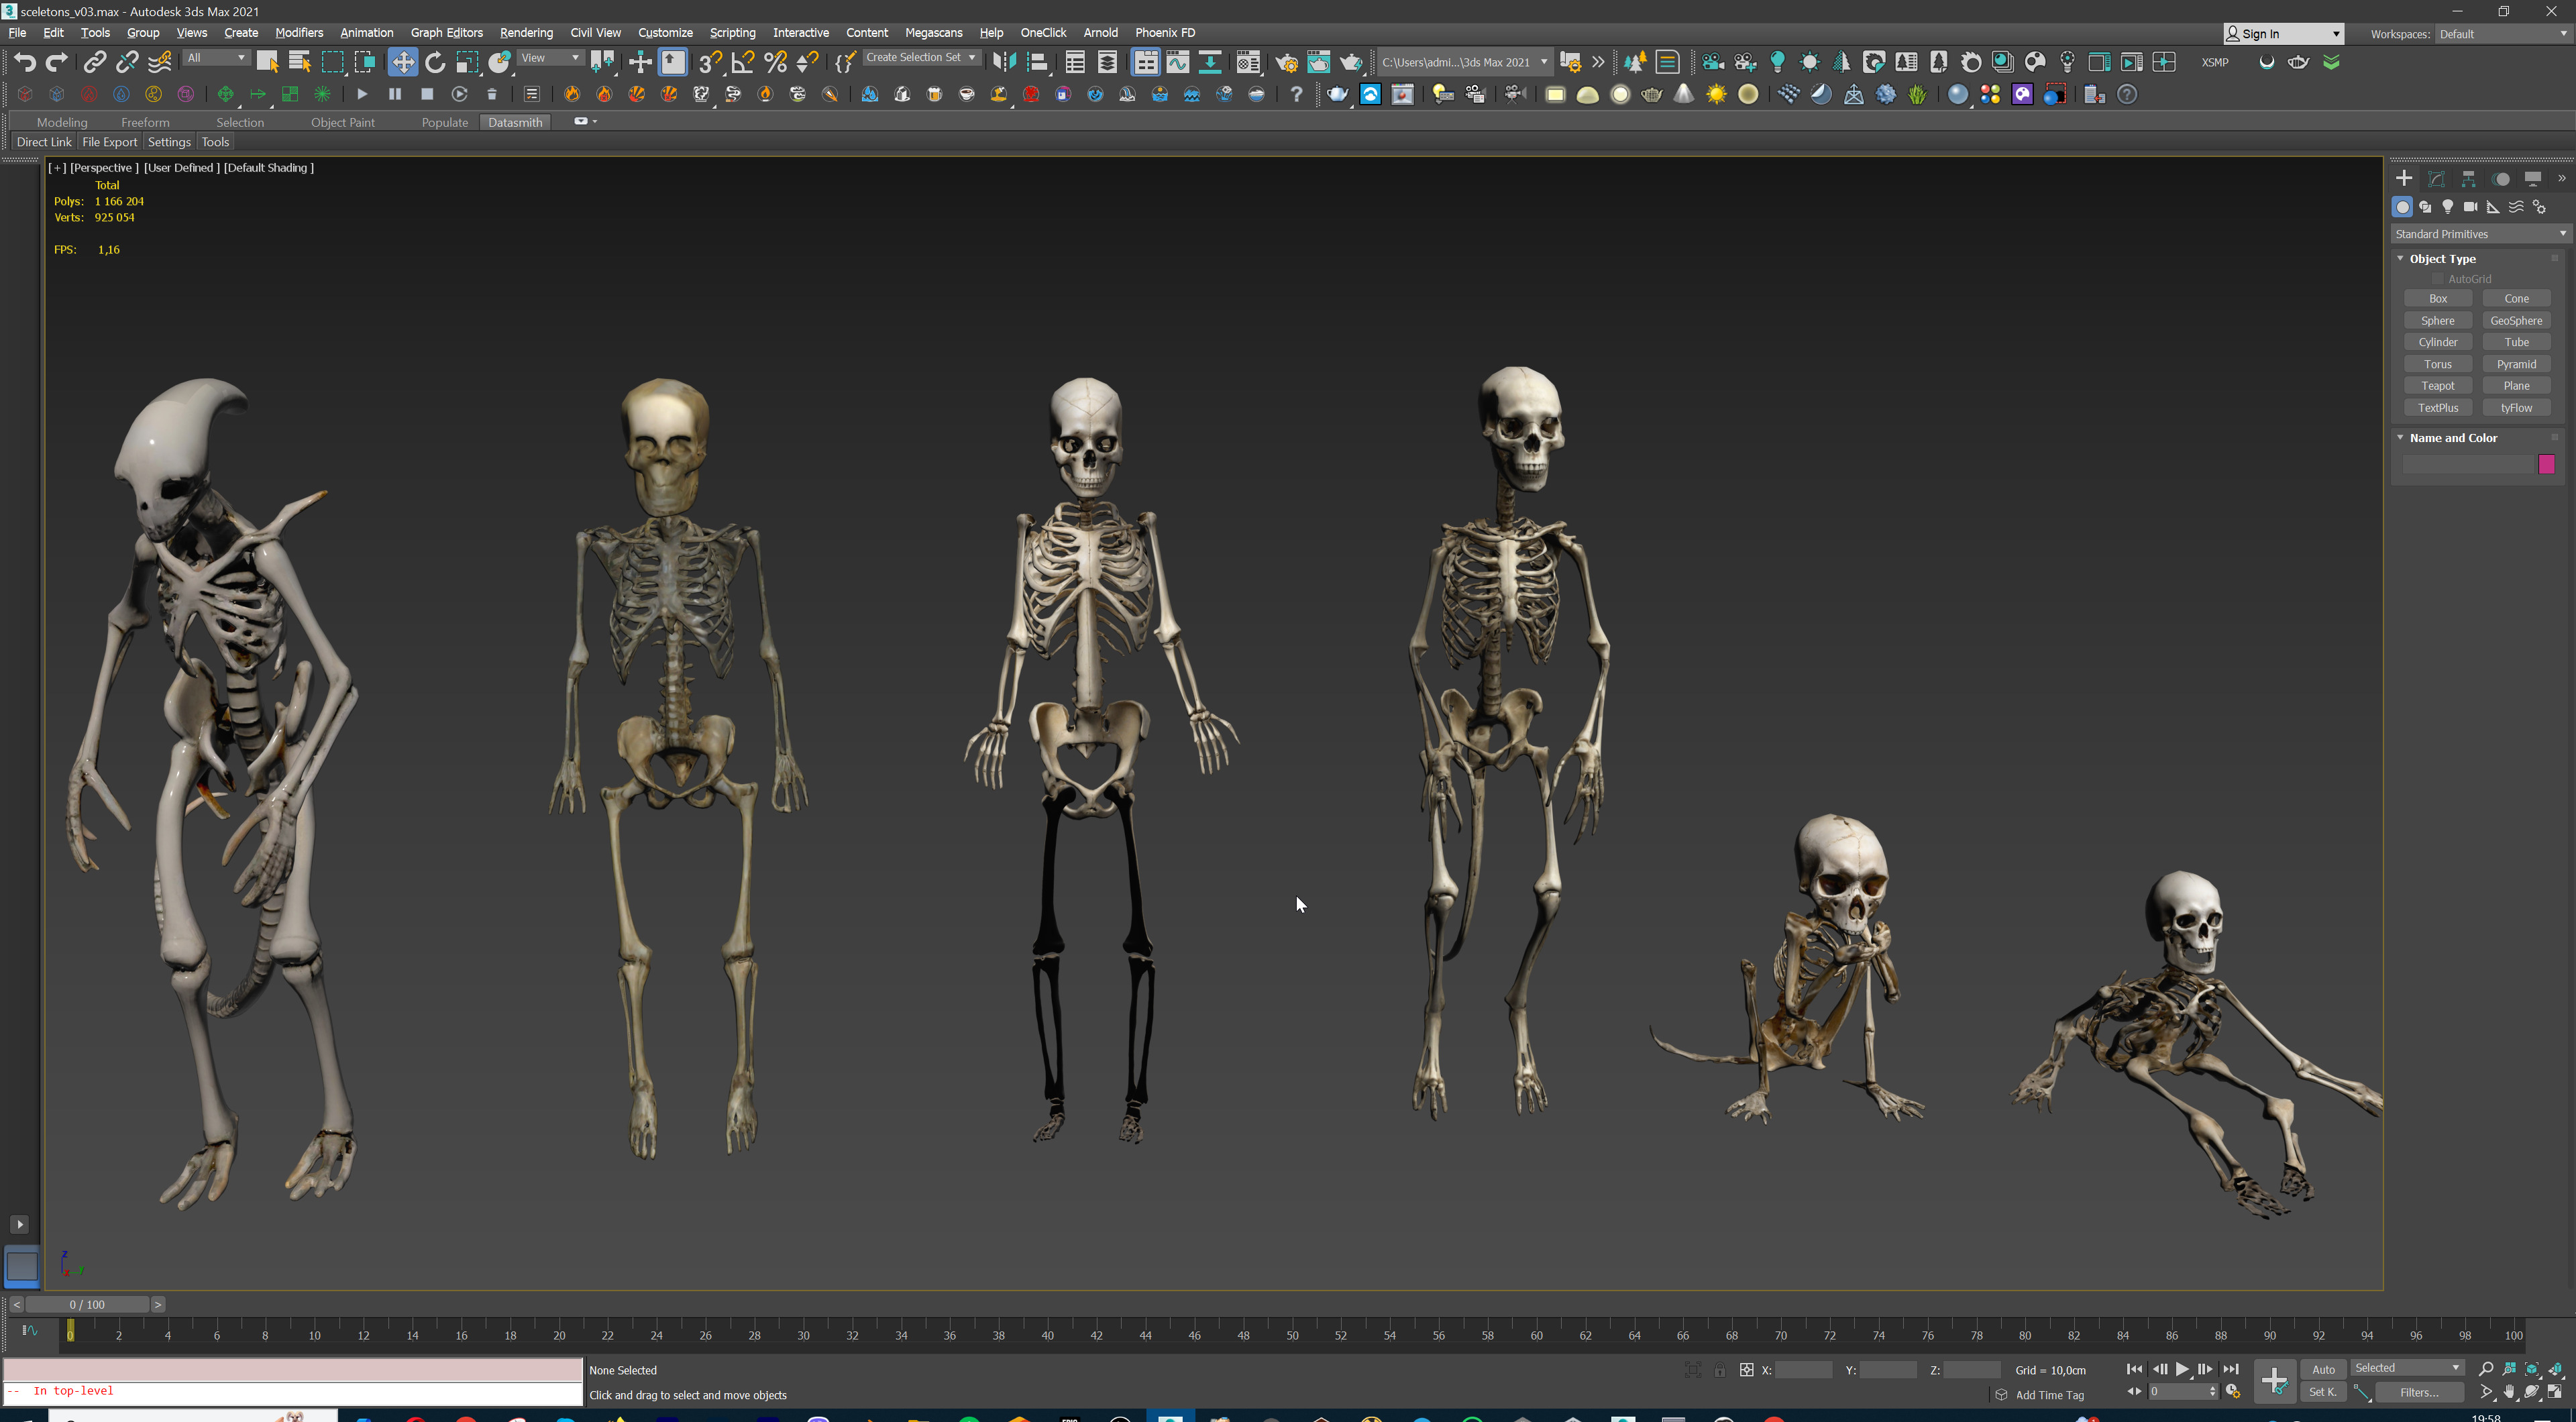This screenshot has height=1422, width=2576.
Task: Toggle the AutoGrid checkbox
Action: pyautogui.click(x=2437, y=279)
